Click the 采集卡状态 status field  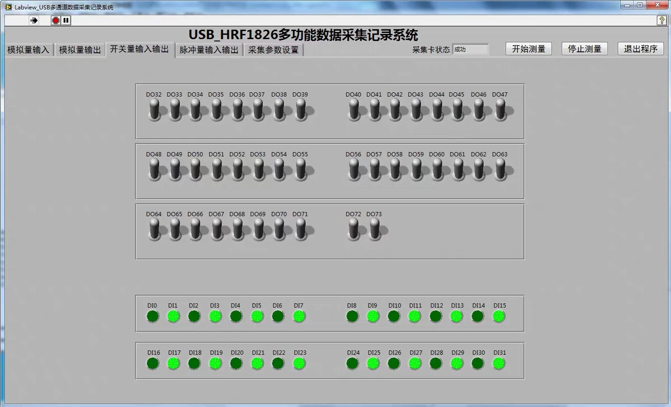pyautogui.click(x=470, y=49)
